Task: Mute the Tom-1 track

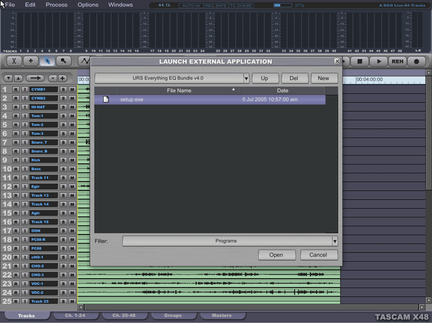Action: click(x=72, y=116)
